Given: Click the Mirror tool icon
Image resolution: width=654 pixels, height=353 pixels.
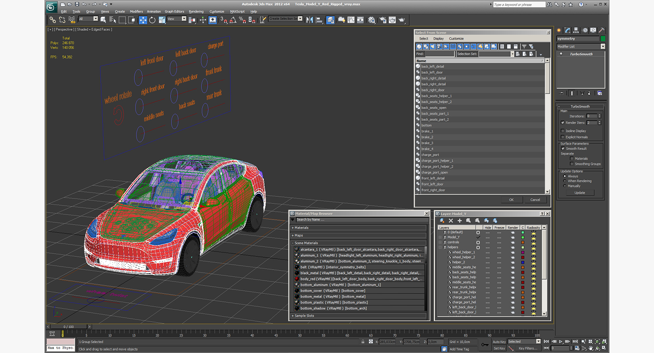Looking at the screenshot, I should point(309,20).
